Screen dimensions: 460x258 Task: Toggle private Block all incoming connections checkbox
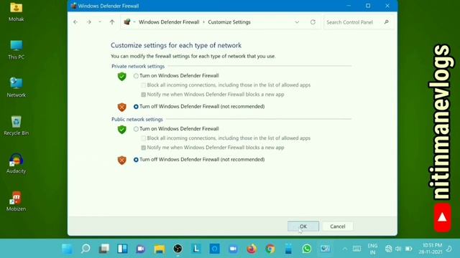coord(143,85)
